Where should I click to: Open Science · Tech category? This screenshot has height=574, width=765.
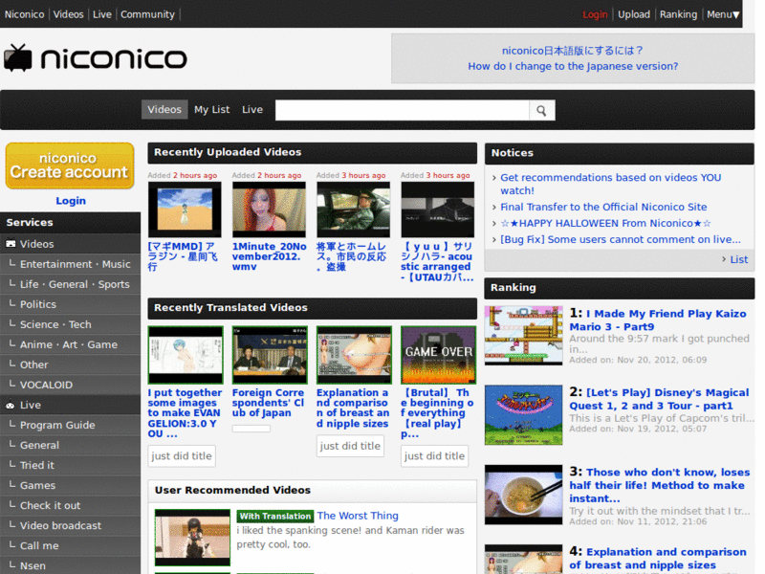point(70,324)
